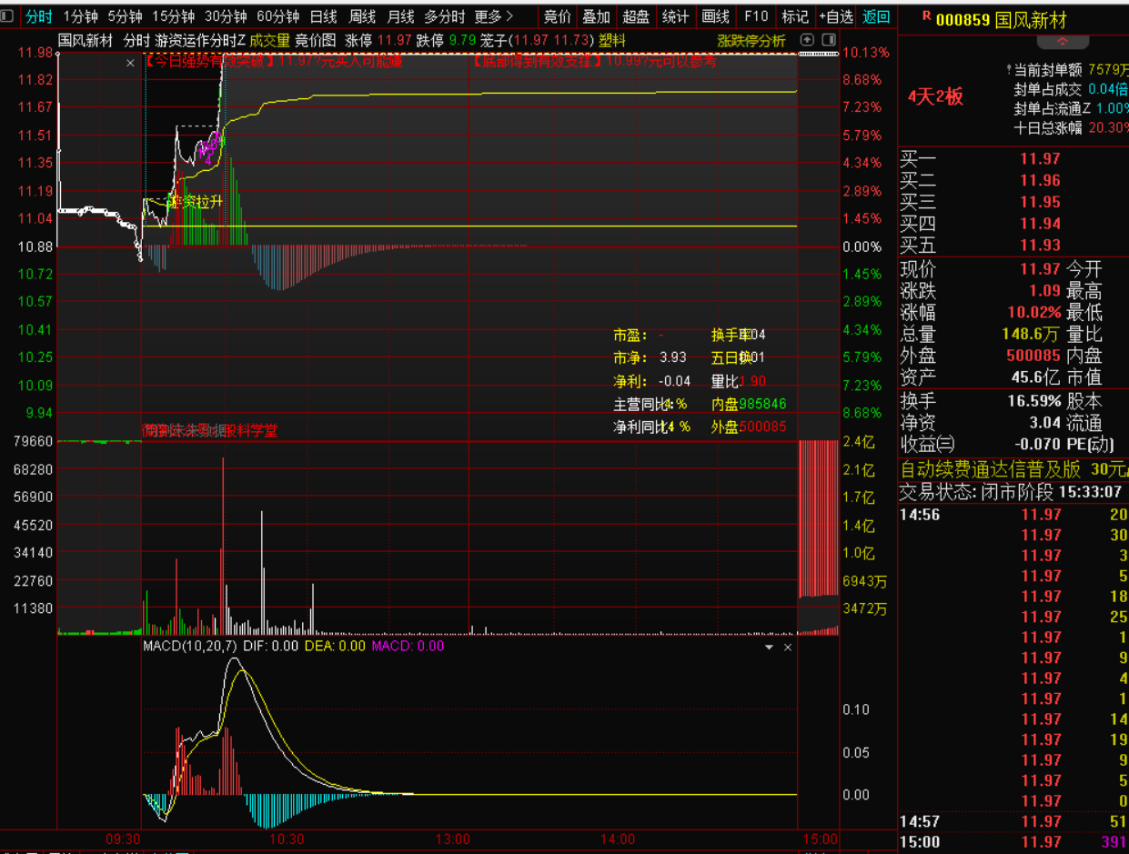This screenshot has height=854, width=1129.
Task: Open the 60分钟 chart view
Action: coord(277,16)
